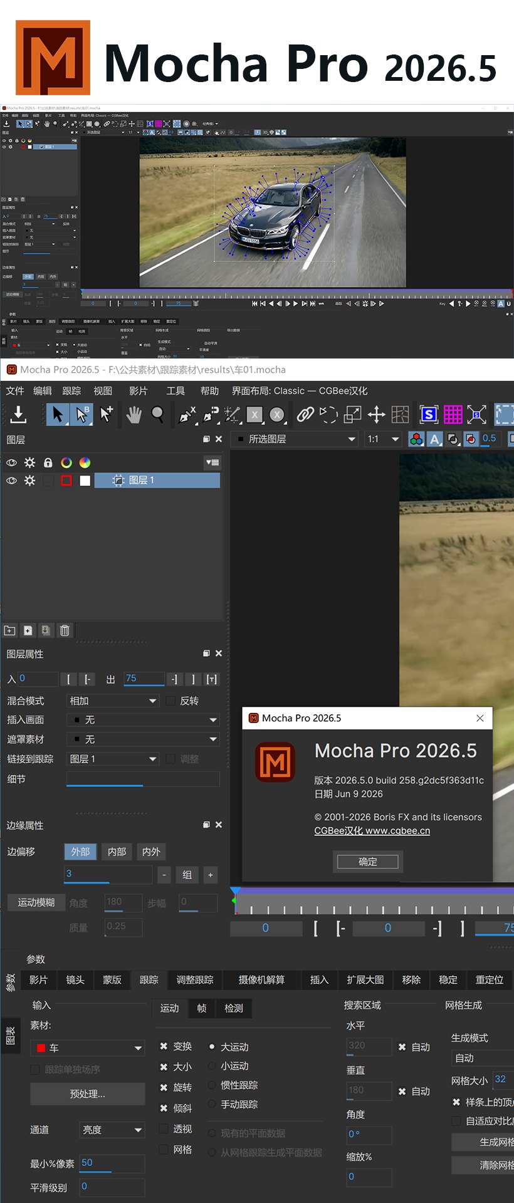514x1203 pixels.
Task: Select the ellipse X-Spline shape tool
Action: pyautogui.click(x=277, y=414)
